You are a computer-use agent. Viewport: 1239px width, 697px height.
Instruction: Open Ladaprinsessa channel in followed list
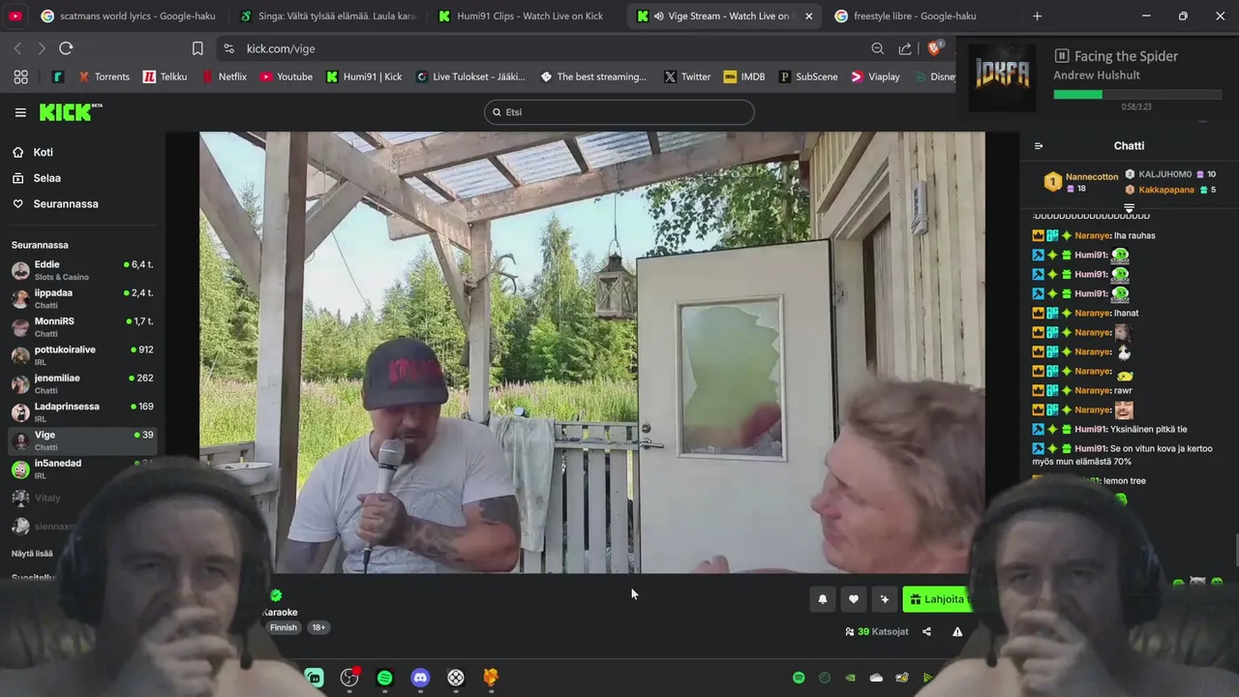pos(82,411)
